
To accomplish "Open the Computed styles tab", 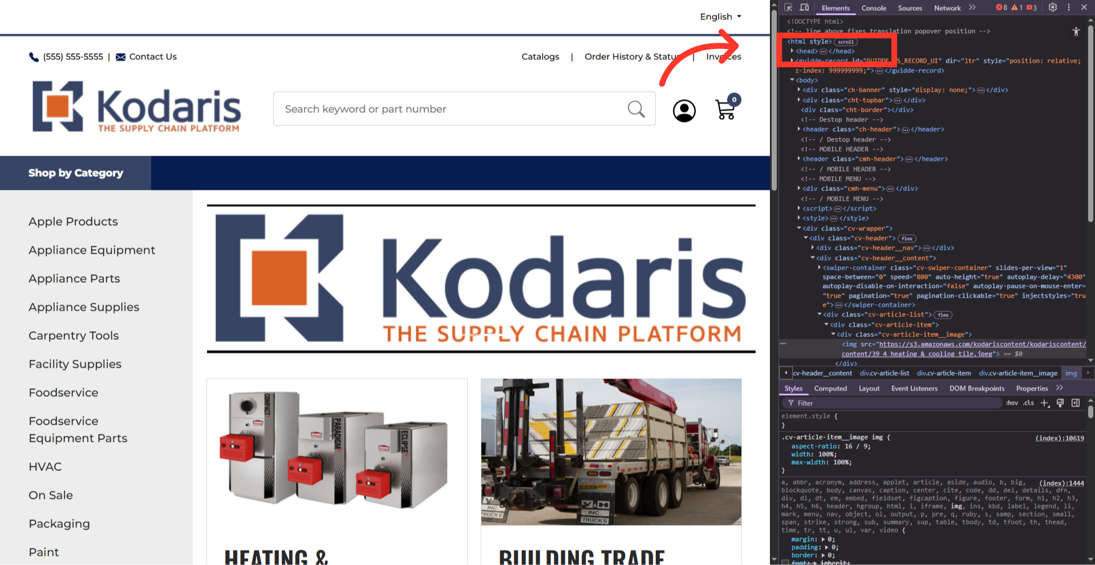I will [x=830, y=388].
